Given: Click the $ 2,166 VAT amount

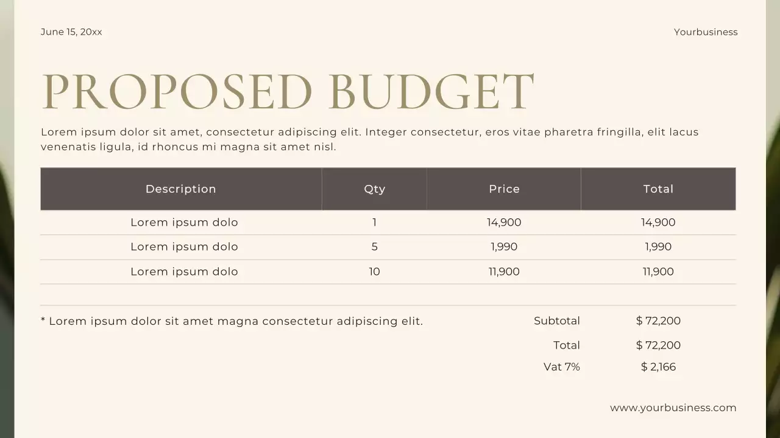Looking at the screenshot, I should (x=658, y=367).
